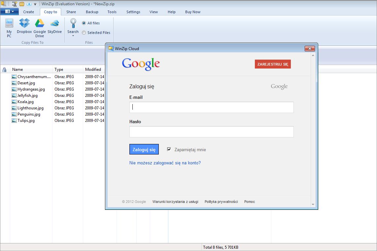
Task: Select the Hydrangeas.jpg file icon
Action: [14, 89]
